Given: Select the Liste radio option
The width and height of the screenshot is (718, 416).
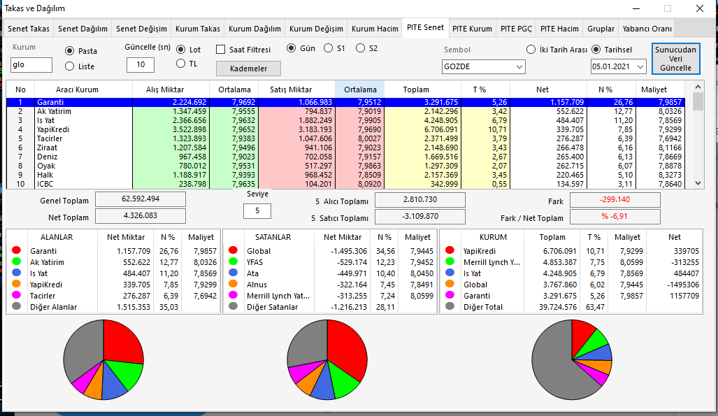Looking at the screenshot, I should pyautogui.click(x=70, y=66).
